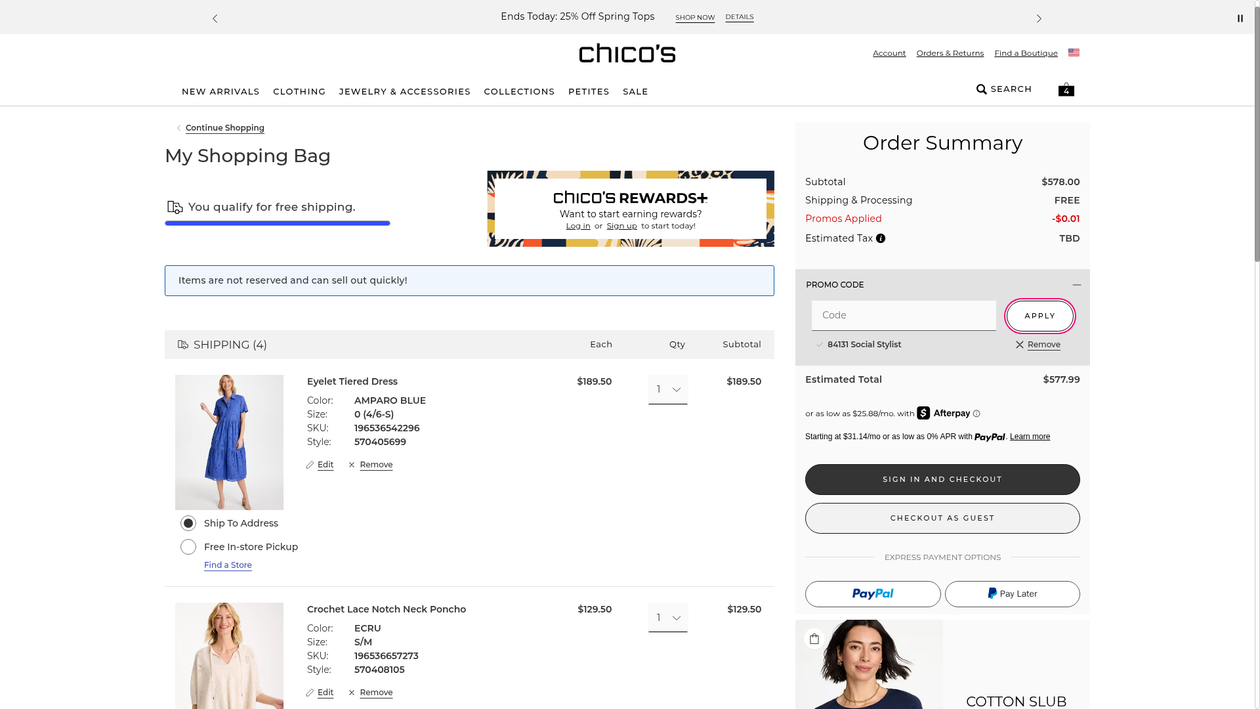Click quick-shop bag icon on recommendation
Screen dimensions: 1260x709
[814, 639]
